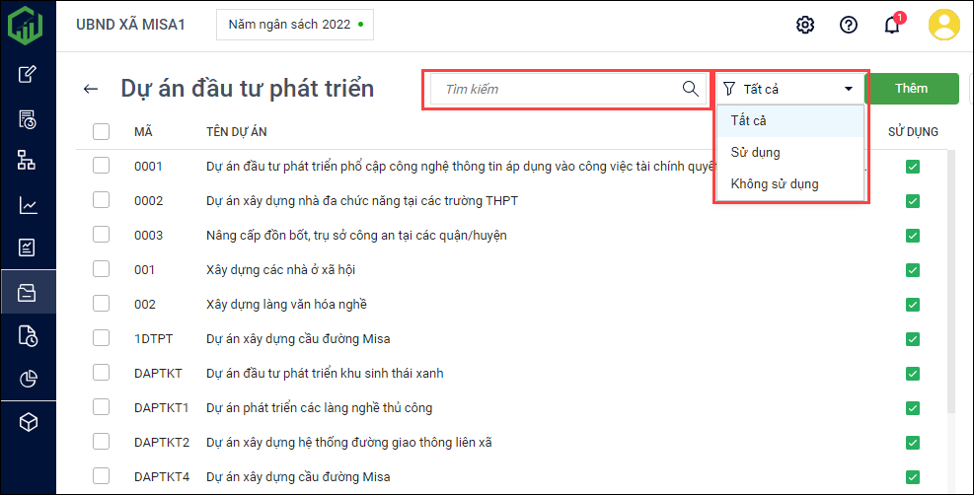Image resolution: width=974 pixels, height=495 pixels.
Task: Open the pie chart sidebar icon
Action: (x=29, y=379)
